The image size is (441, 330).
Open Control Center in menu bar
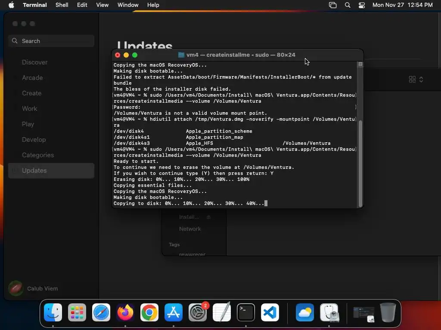click(362, 5)
